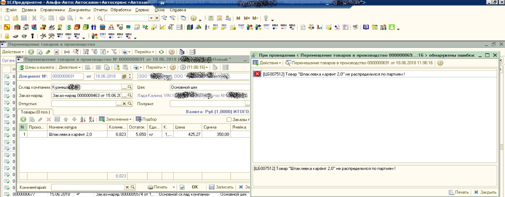The image size is (505, 197).
Task: Open the Calendar icon showing 31
Action: (x=219, y=18)
